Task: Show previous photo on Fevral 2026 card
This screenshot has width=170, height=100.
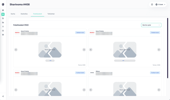Action: (x=16, y=50)
